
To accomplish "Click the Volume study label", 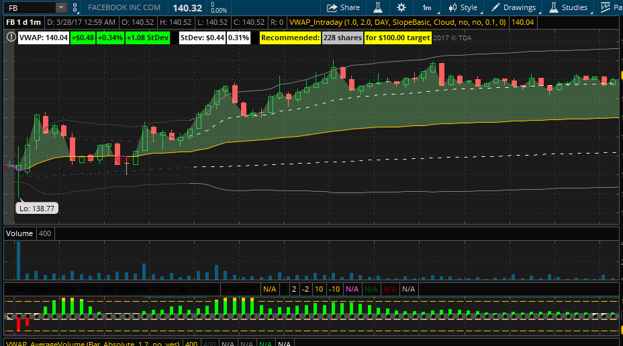I will tap(19, 233).
